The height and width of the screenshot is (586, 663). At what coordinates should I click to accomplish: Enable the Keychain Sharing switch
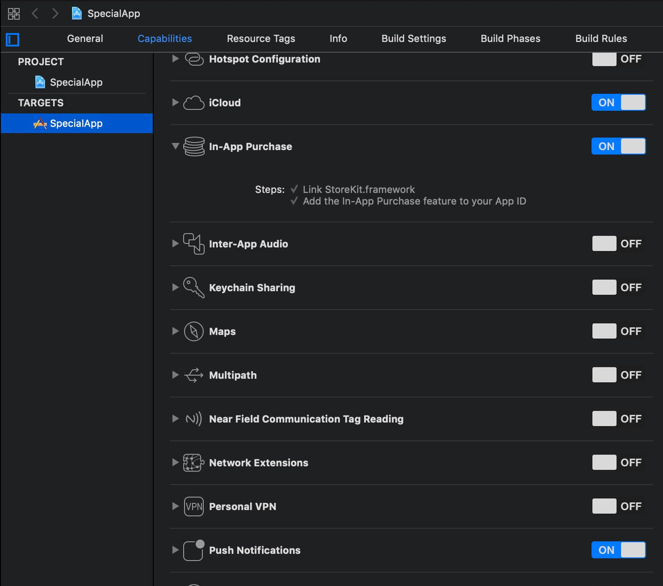coord(618,288)
